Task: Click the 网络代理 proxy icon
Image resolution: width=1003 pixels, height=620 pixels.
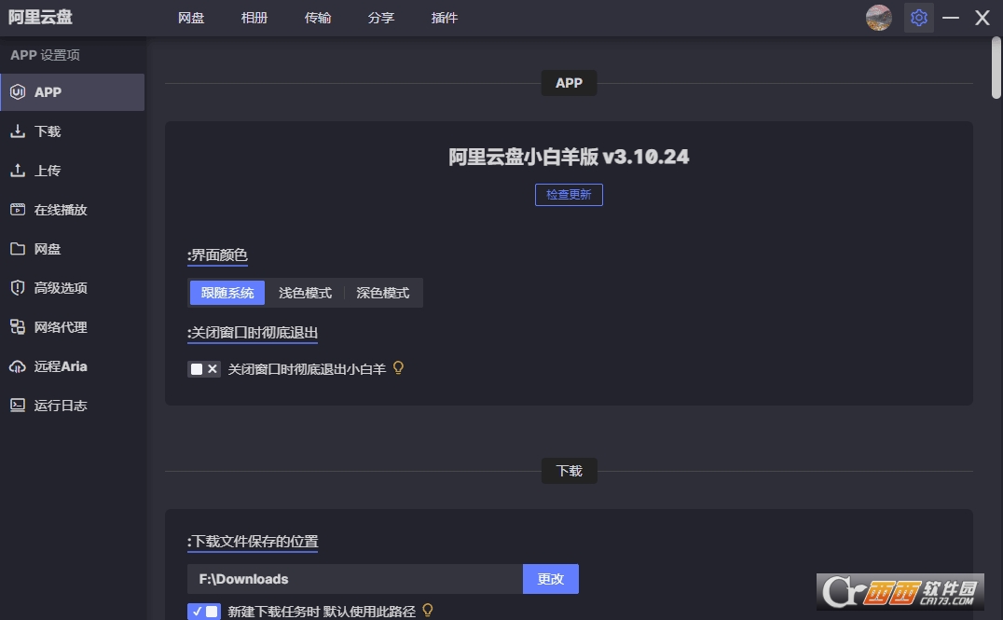Action: (x=18, y=327)
